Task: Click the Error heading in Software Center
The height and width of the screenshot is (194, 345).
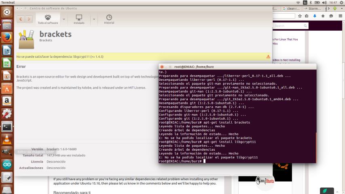Action: pos(21,66)
